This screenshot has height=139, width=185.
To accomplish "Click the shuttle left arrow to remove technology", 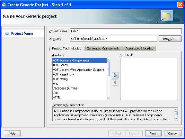I will point(115,82).
